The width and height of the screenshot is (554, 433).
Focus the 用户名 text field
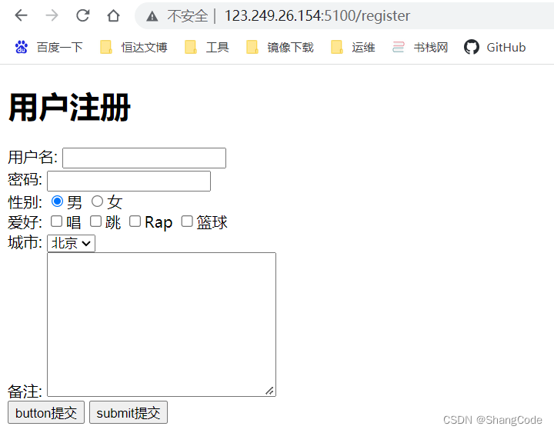[x=144, y=158]
